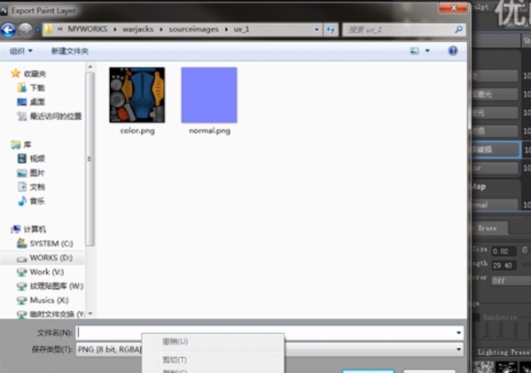531x373 pixels.
Task: Expand the file name history dropdown
Action: pos(458,333)
